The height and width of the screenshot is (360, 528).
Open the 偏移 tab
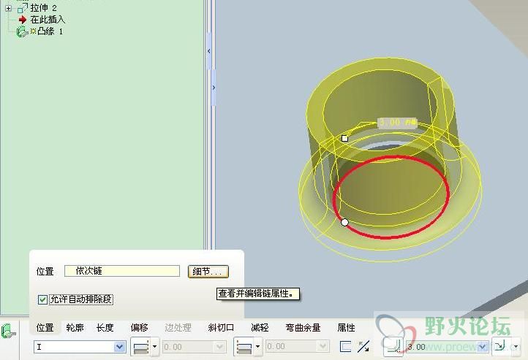point(139,327)
